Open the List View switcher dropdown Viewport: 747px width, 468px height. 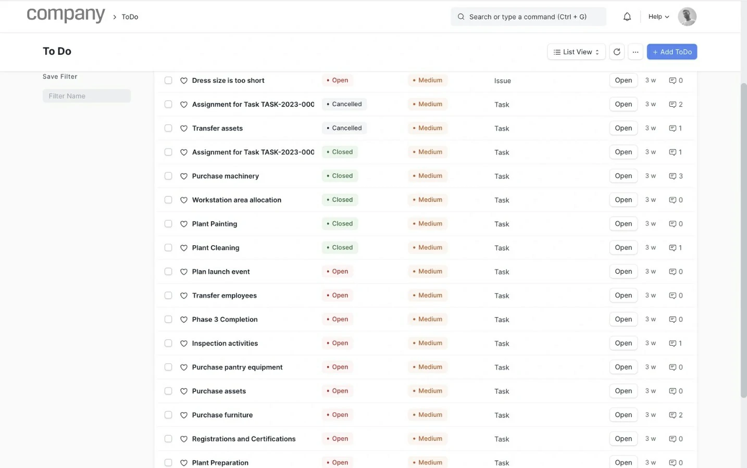(576, 52)
